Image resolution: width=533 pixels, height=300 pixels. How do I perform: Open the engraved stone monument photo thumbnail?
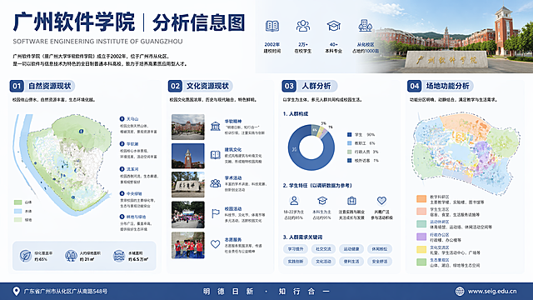188,185
